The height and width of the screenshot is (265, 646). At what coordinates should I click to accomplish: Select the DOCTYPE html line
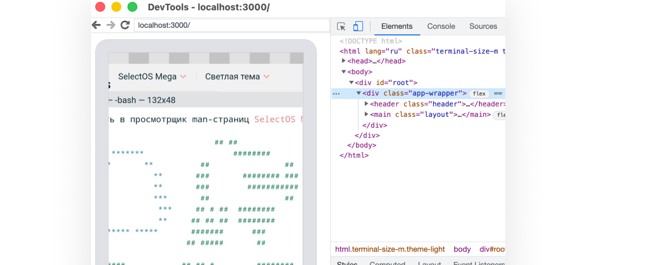point(371,41)
